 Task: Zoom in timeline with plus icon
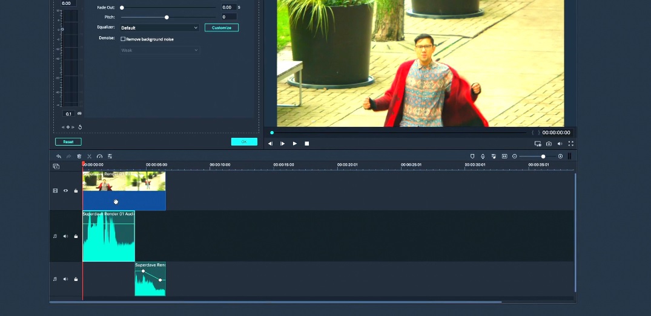click(x=560, y=156)
